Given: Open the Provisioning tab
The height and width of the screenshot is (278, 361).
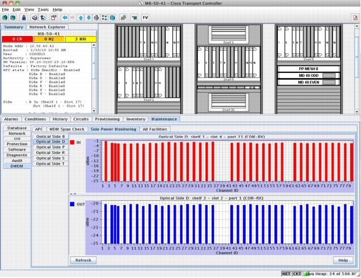Looking at the screenshot, I should 107,119.
